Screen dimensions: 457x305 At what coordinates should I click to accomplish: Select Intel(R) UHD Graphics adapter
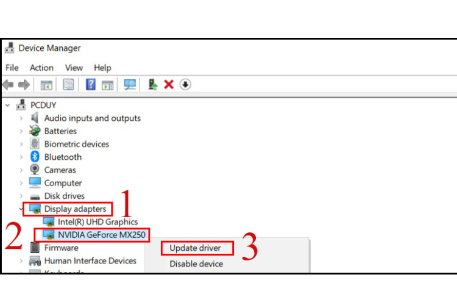pos(97,222)
